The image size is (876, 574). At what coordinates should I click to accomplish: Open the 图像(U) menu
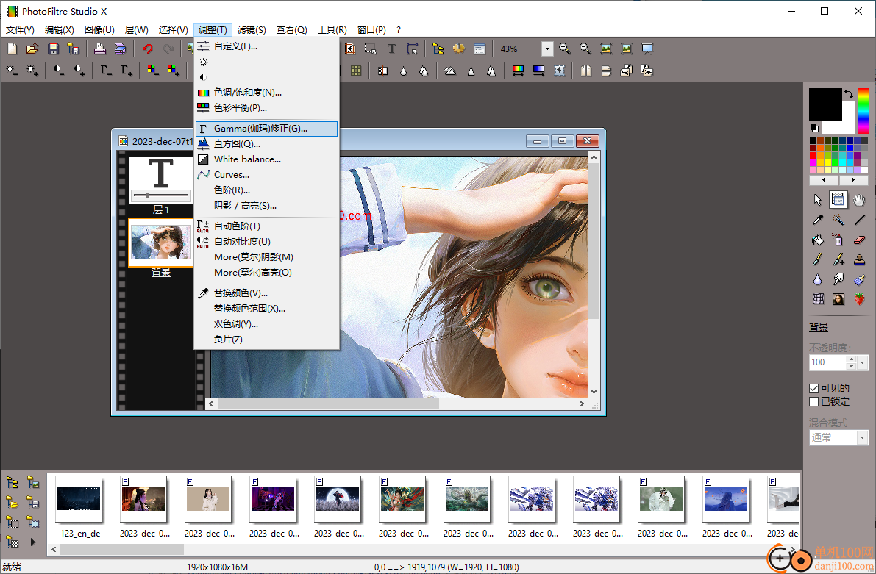click(x=99, y=29)
